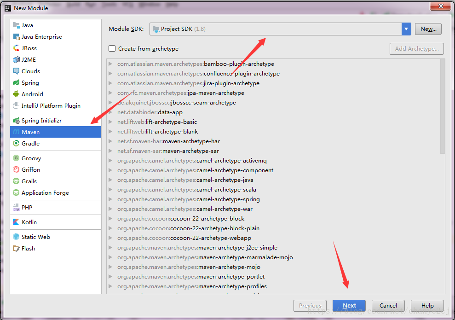Select maven-archetype-portlet row
The width and height of the screenshot is (455, 320).
[x=274, y=276]
